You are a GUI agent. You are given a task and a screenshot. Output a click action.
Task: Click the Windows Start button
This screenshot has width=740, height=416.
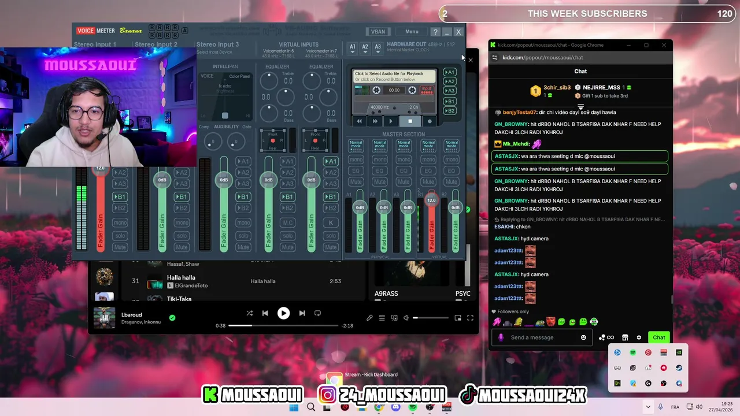(294, 407)
